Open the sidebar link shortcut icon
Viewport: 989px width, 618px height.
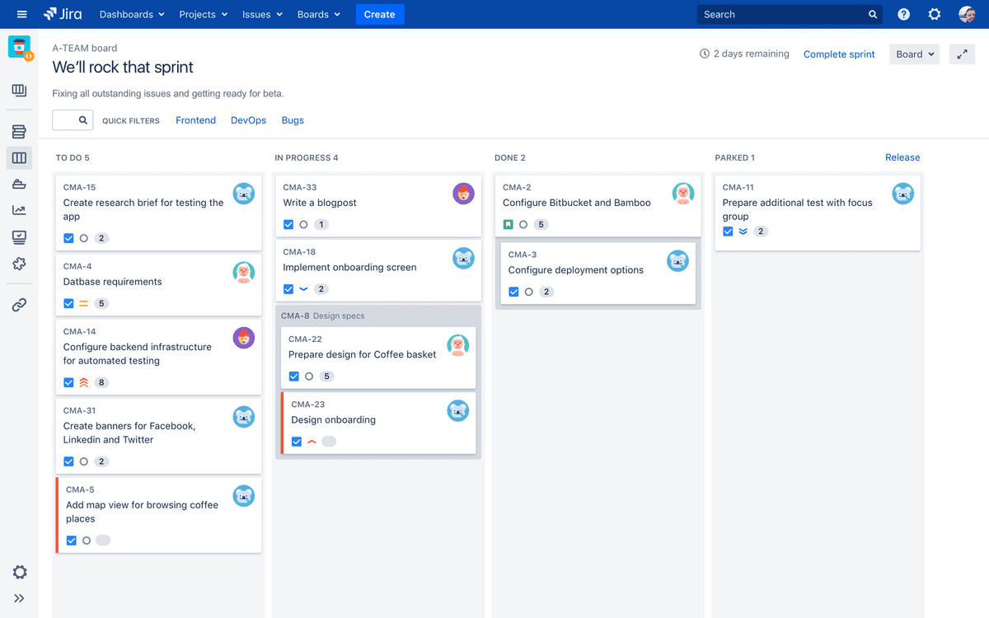(x=19, y=305)
